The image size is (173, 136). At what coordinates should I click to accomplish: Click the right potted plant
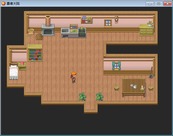click(x=99, y=97)
